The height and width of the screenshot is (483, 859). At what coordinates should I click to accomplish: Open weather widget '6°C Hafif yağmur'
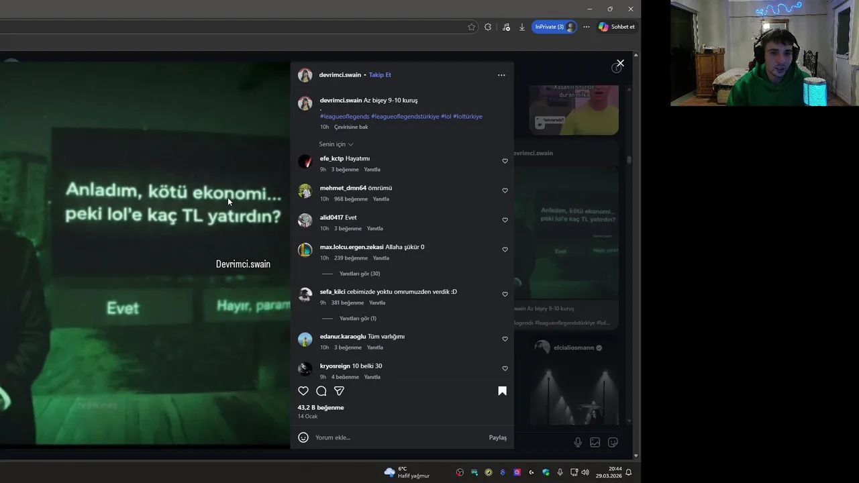(407, 472)
